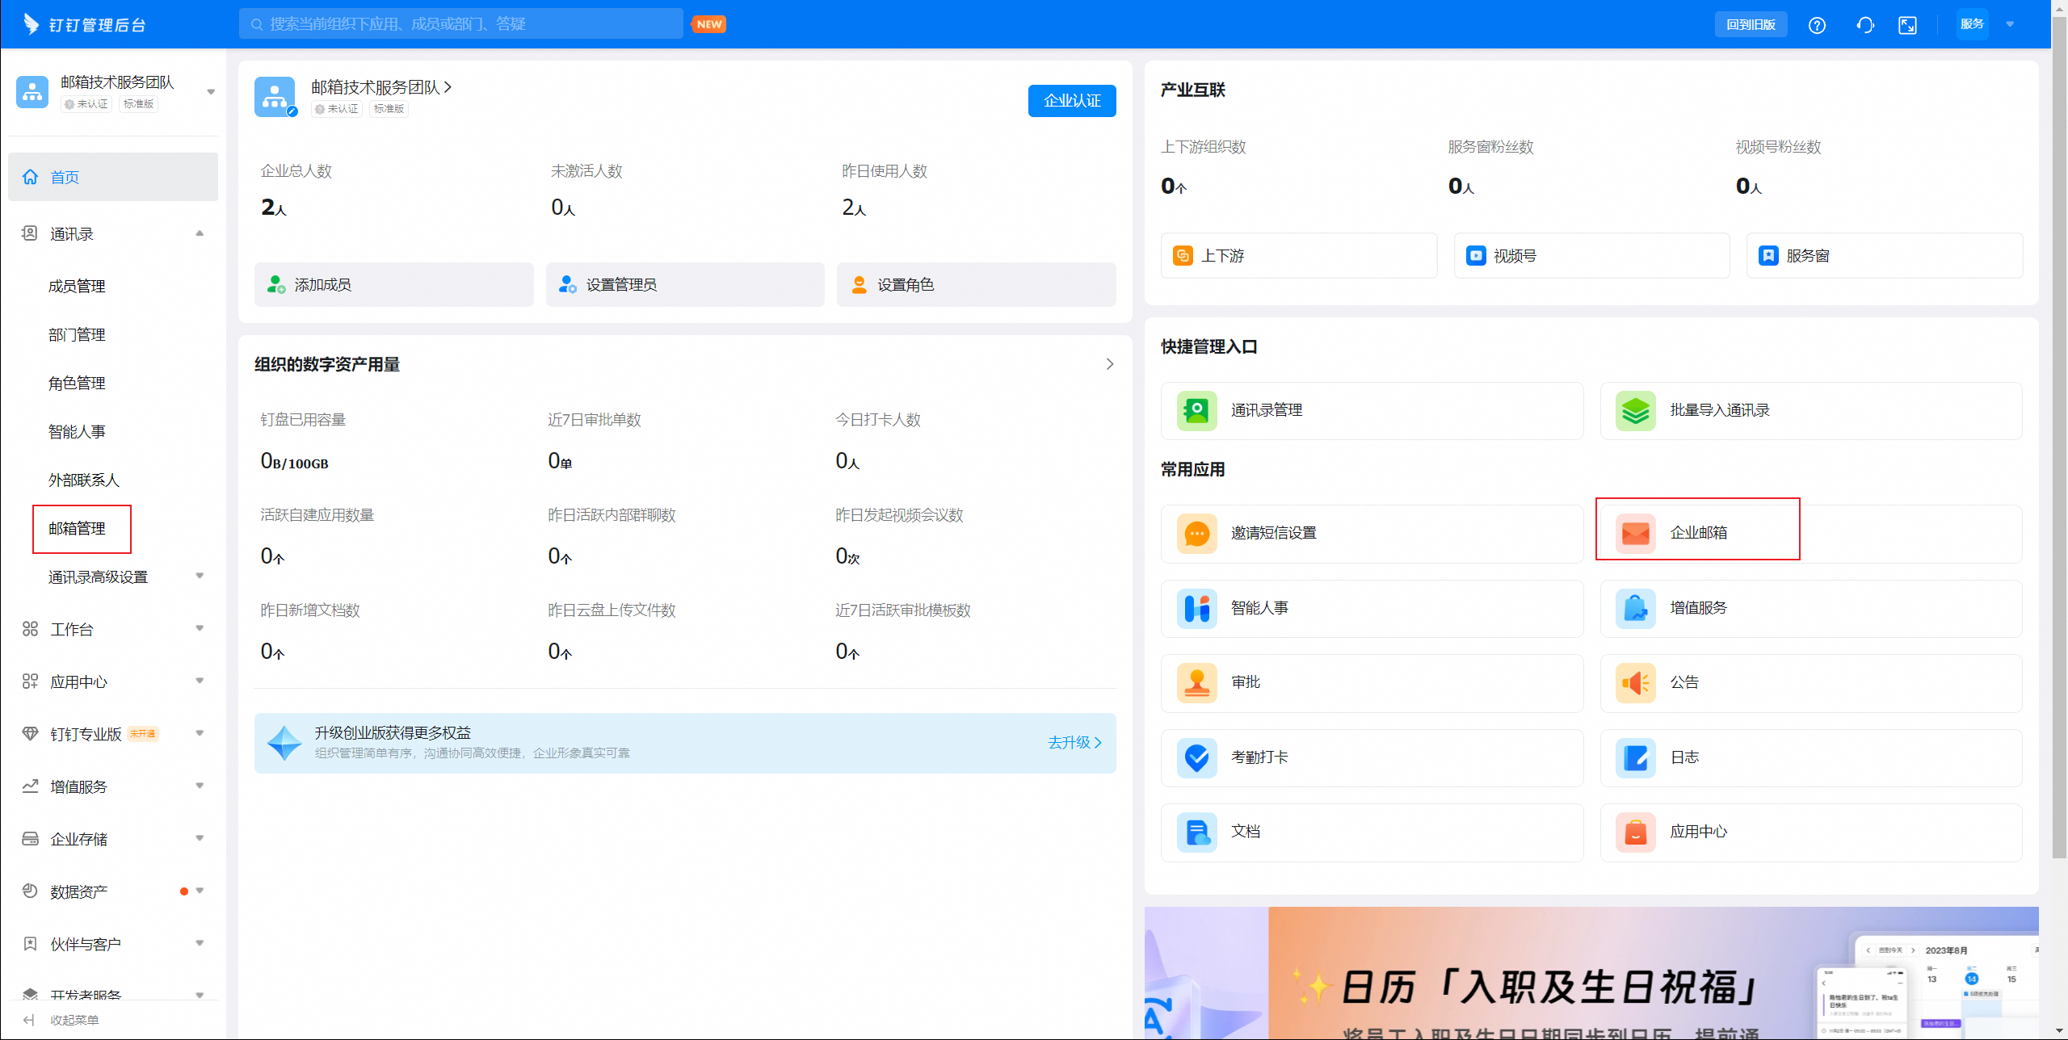Screen dimensions: 2068x1040
Task: Expand the 工作台 sidebar section
Action: [x=73, y=629]
